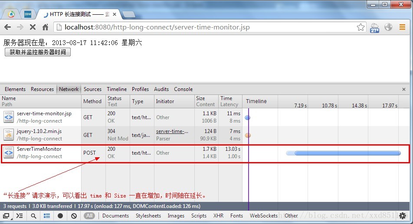Screen dimensions: 413x224
Task: Click the jquery JS file icon
Action: click(x=8, y=135)
